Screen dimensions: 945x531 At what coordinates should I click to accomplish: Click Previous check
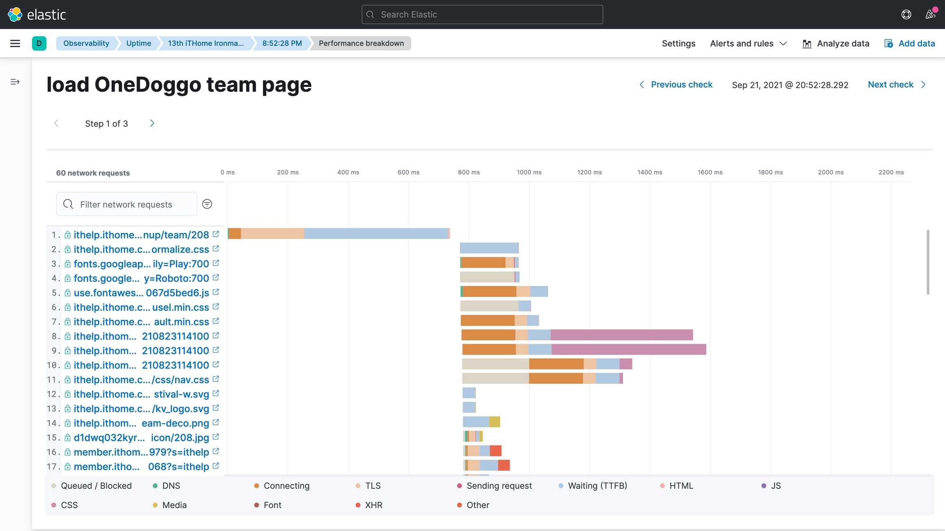pyautogui.click(x=676, y=84)
